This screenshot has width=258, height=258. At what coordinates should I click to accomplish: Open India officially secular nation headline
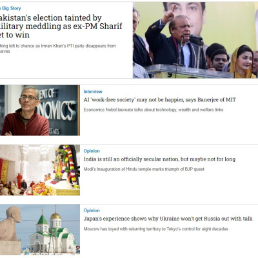159,159
